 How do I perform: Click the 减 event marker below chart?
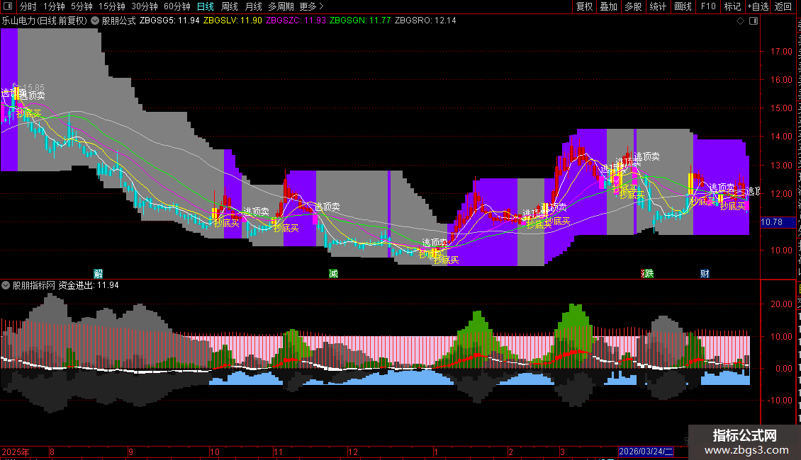tap(334, 274)
